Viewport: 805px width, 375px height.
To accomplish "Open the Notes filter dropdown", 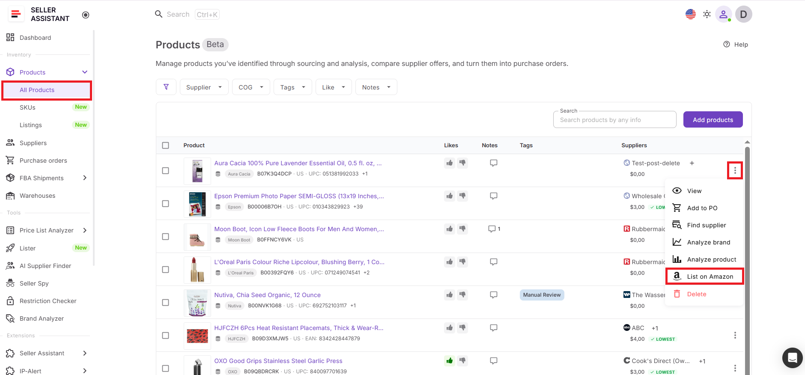I will (376, 87).
